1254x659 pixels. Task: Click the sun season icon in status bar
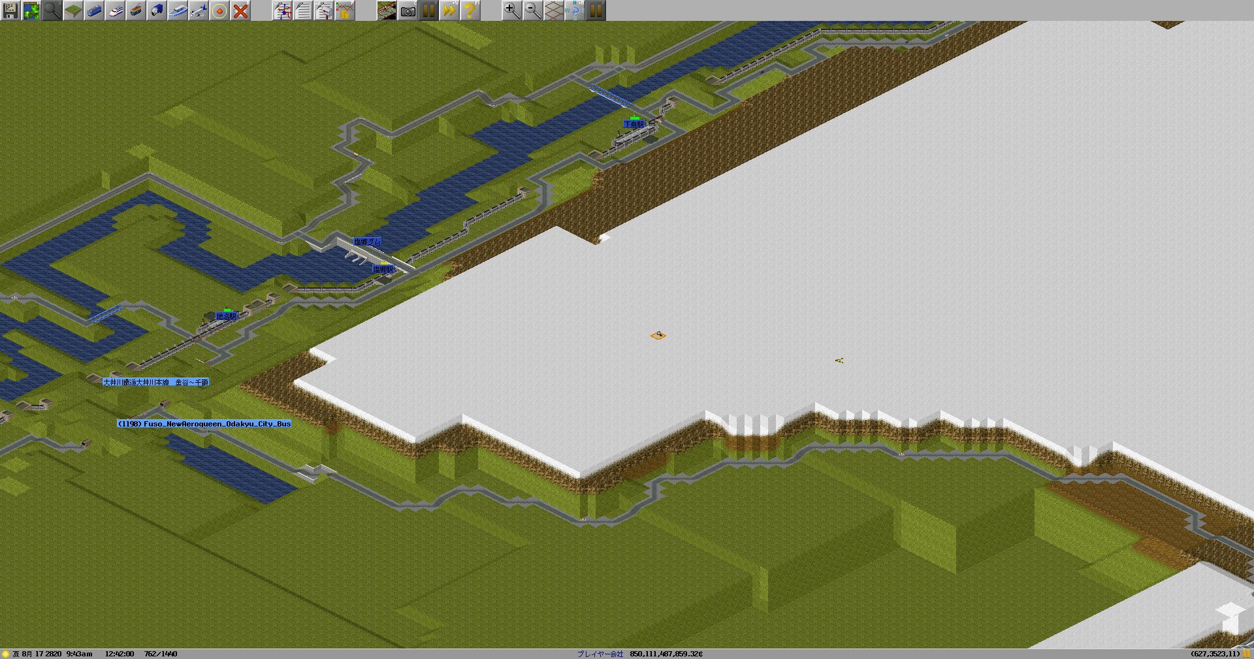(x=6, y=654)
